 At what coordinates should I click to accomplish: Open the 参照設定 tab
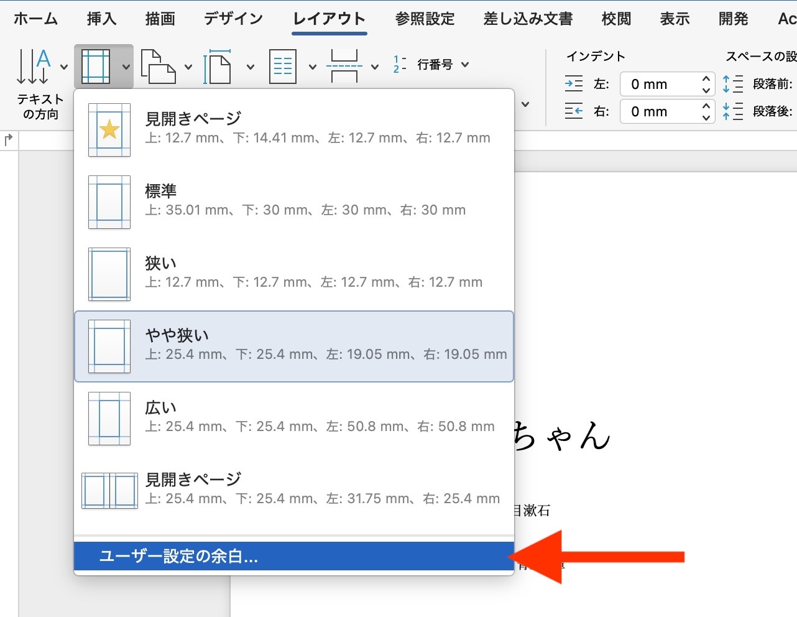tap(425, 19)
